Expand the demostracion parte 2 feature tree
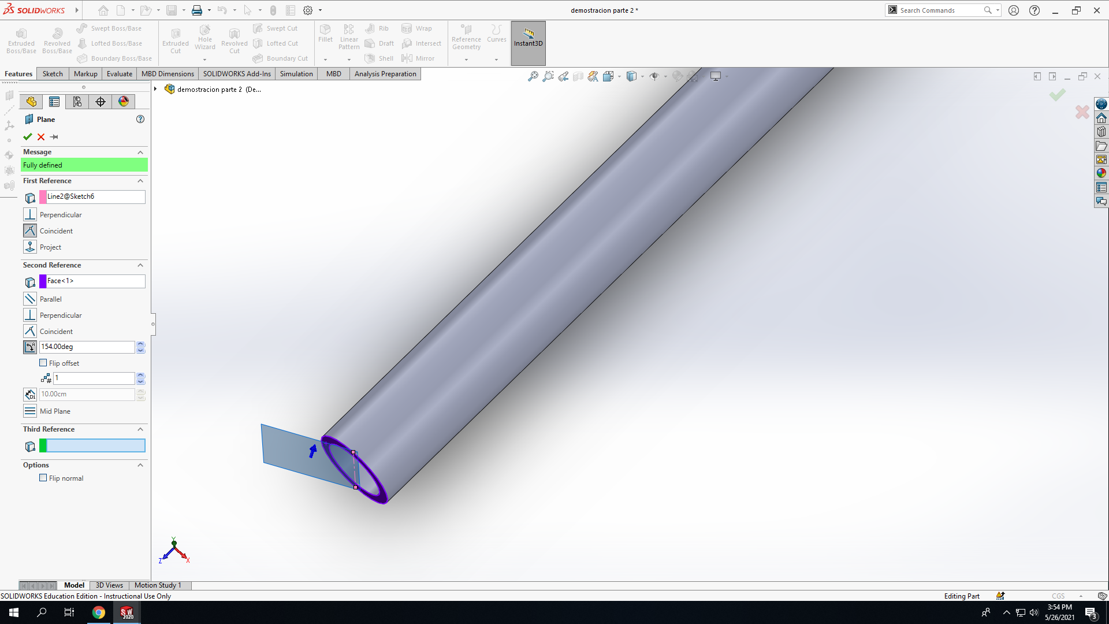1109x624 pixels. (155, 89)
